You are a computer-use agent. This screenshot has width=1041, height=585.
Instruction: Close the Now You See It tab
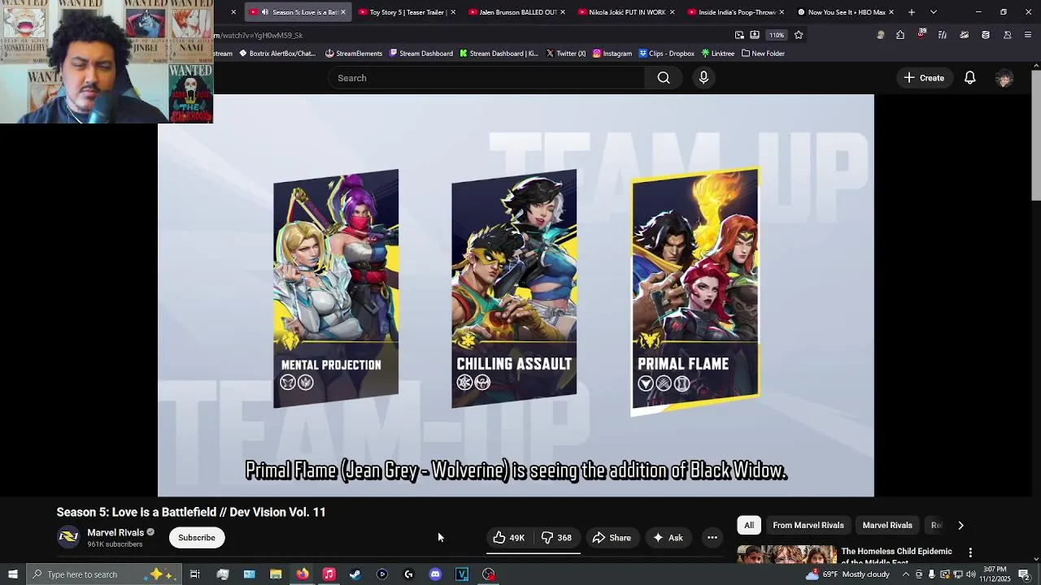891,12
